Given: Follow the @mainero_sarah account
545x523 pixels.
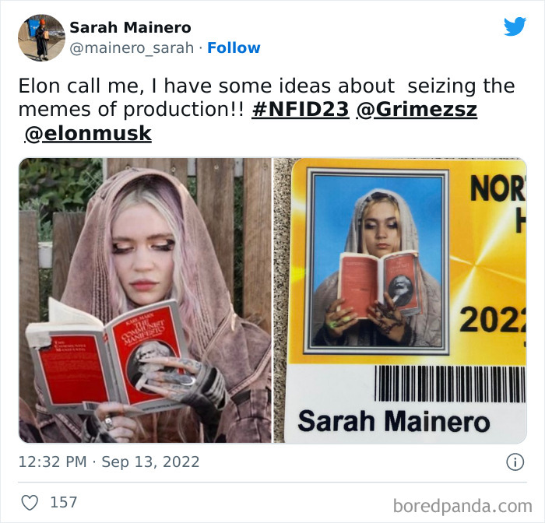Looking at the screenshot, I should coord(234,47).
